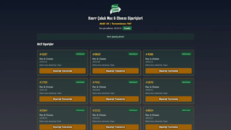Click the Aktif Siparişler section heading
231x130 pixels.
[x=45, y=44]
